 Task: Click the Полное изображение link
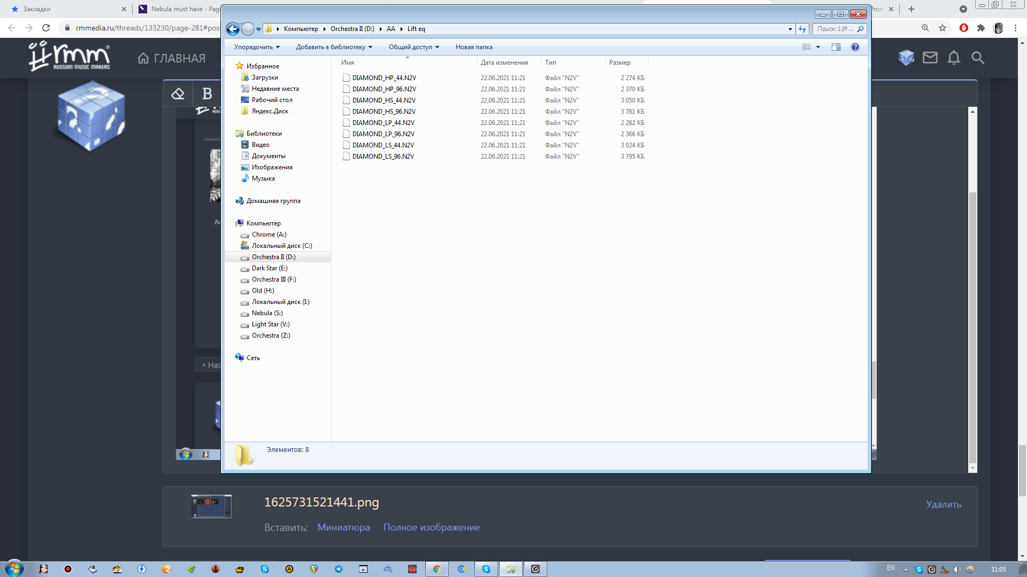coord(431,527)
